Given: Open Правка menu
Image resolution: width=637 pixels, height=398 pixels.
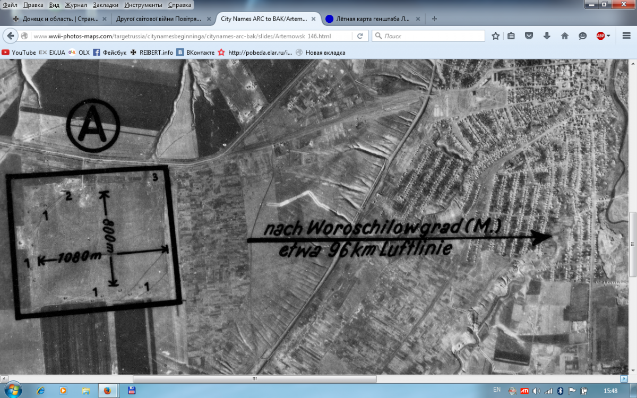Looking at the screenshot, I should pyautogui.click(x=33, y=5).
